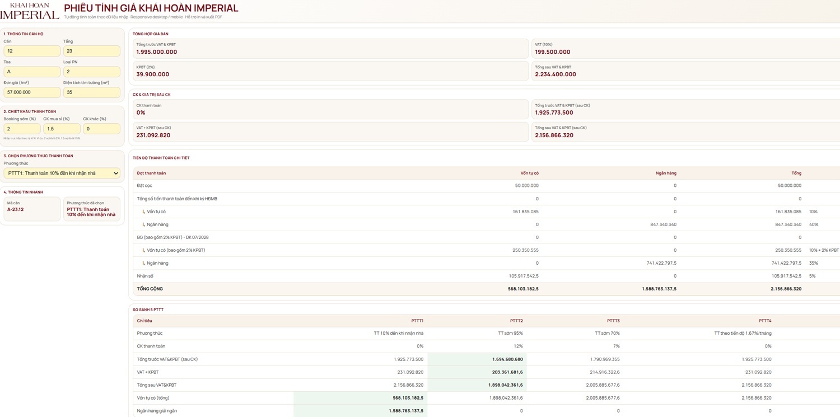Click the Tổng số tiền thanh toán đến khi ký HĐMB row
Screen dimensions: 840x417
click(486, 199)
